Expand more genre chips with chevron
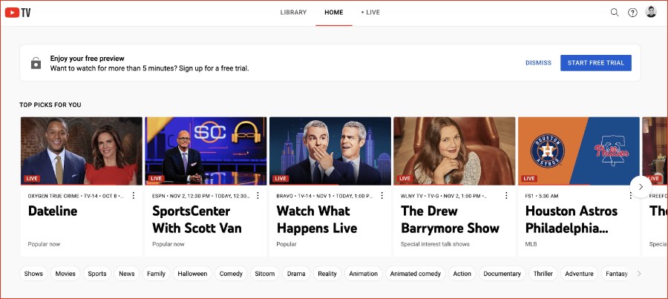Image resolution: width=668 pixels, height=299 pixels. (x=639, y=274)
